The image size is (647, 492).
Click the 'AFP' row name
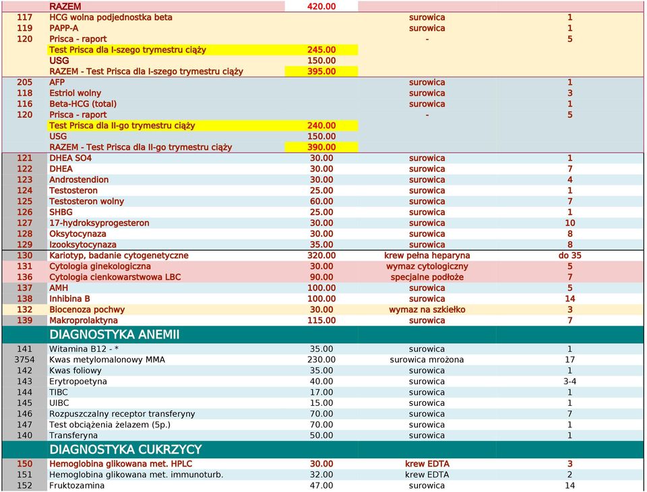57,82
